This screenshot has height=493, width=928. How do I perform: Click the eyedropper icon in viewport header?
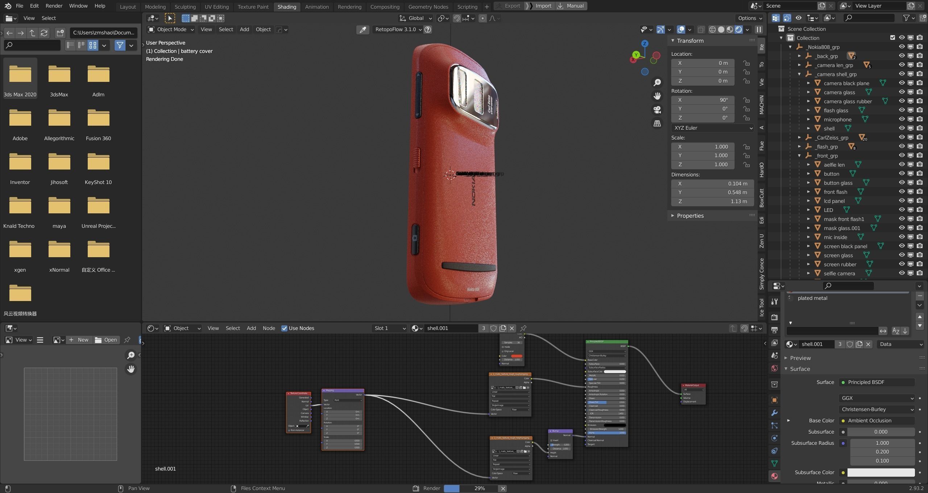point(362,30)
